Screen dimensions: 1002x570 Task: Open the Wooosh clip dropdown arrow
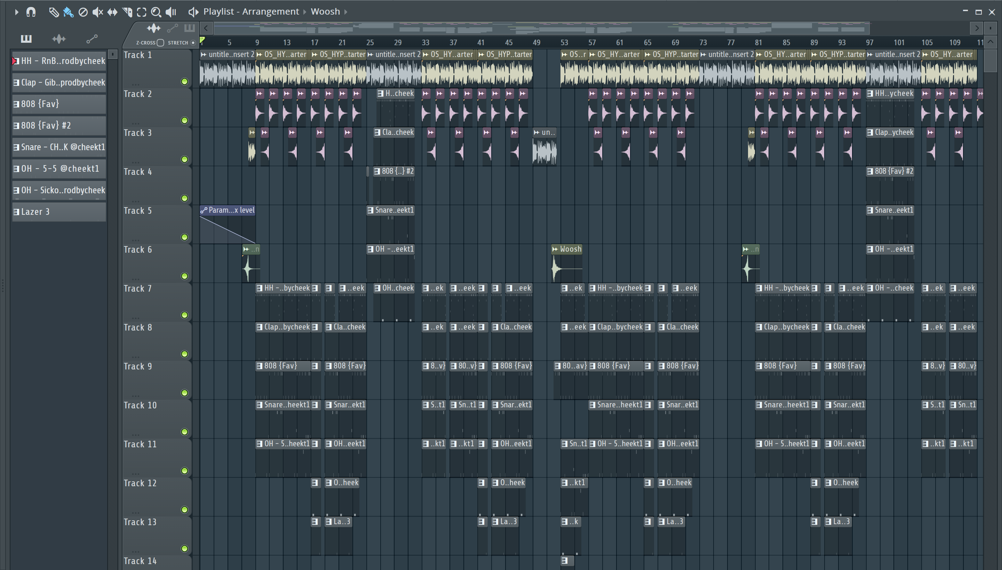[345, 12]
